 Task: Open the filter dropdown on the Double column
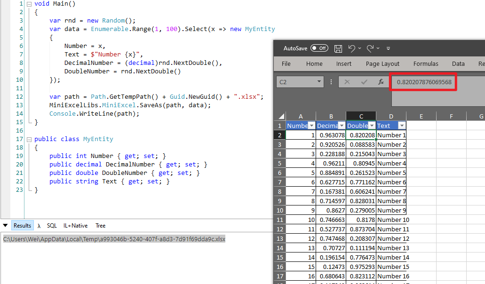(372, 126)
